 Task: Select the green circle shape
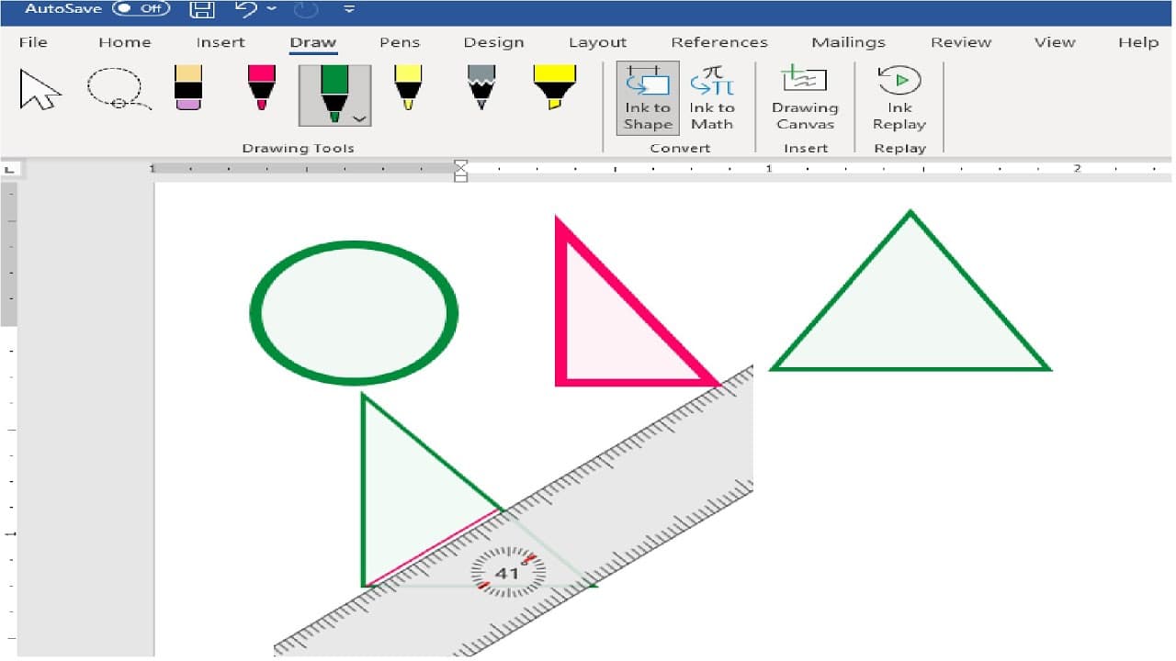coord(354,312)
